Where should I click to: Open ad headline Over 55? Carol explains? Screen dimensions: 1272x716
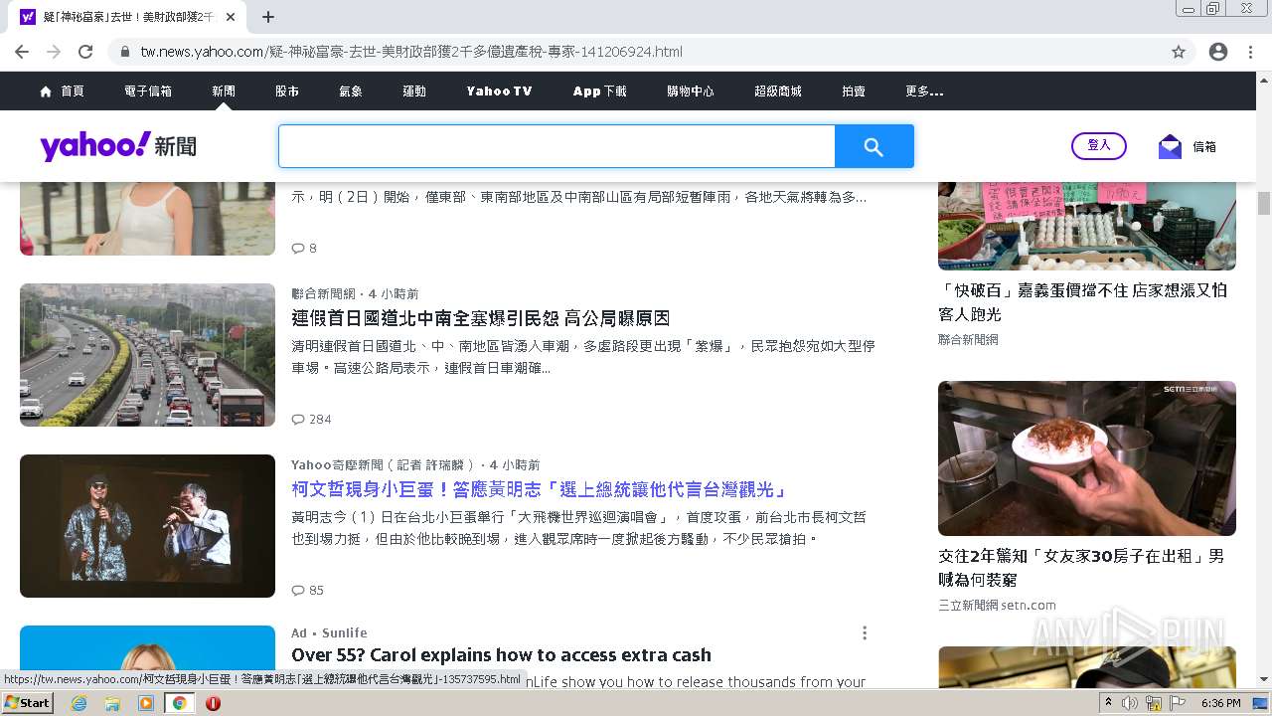[501, 655]
